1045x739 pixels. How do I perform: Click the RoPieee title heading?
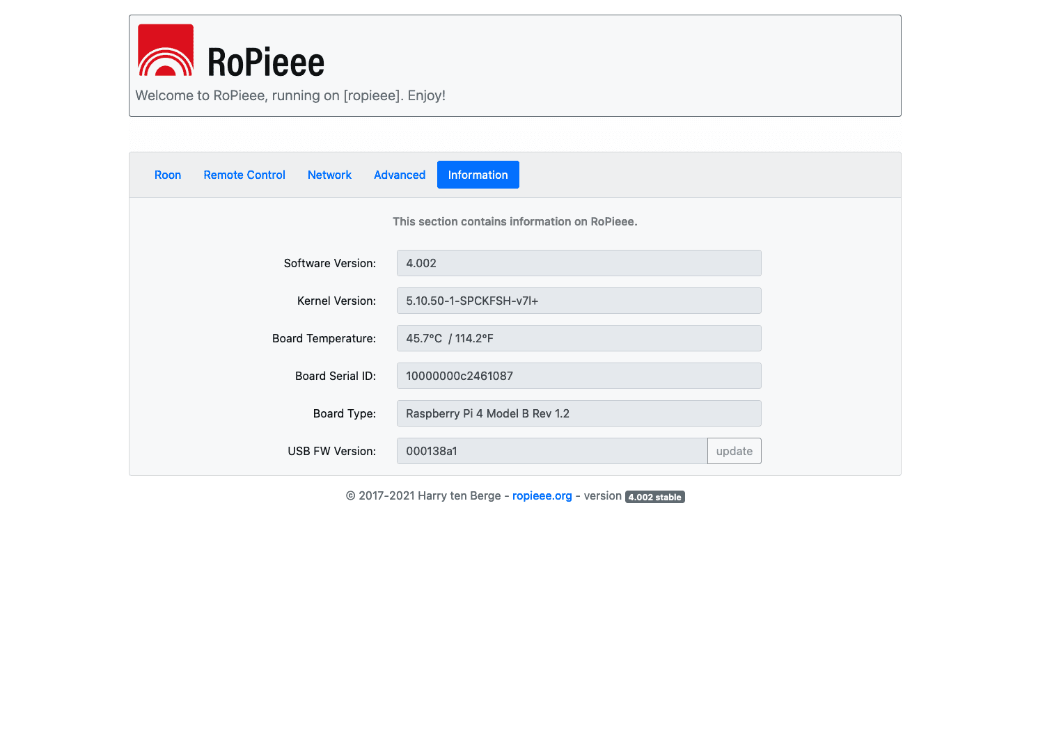pos(266,62)
